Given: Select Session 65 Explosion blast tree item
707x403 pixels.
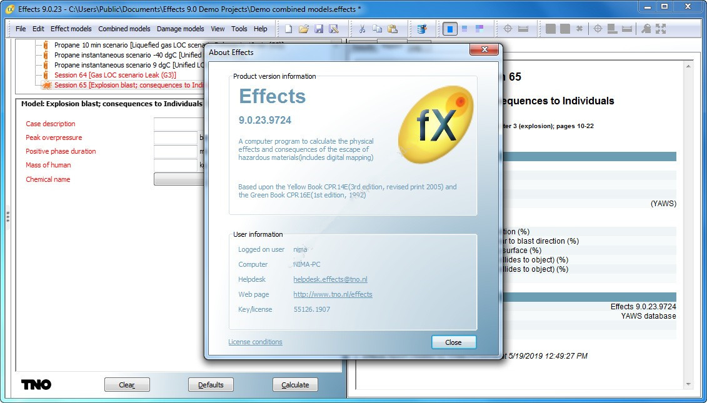Looking at the screenshot, I should [x=130, y=85].
